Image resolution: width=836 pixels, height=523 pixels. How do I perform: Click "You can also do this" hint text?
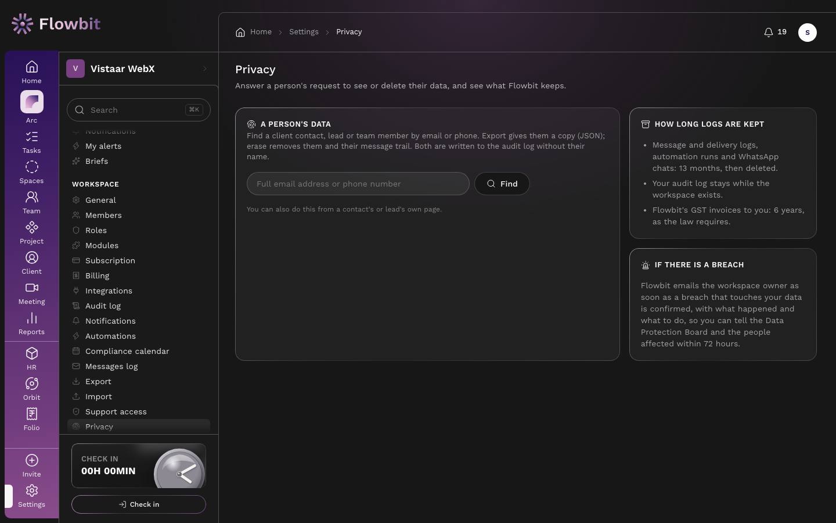pos(344,209)
